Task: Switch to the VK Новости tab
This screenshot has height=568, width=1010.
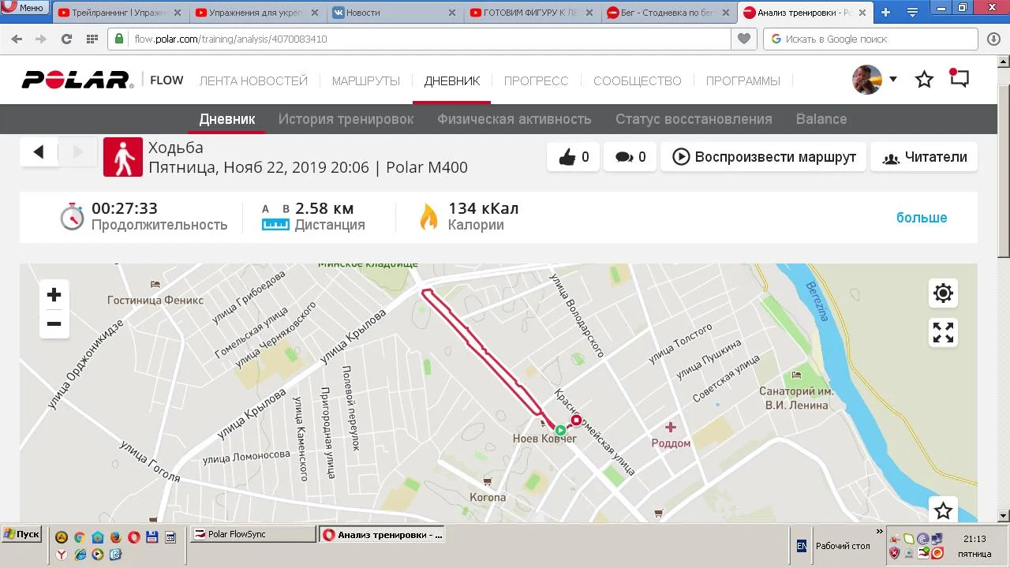Action: pyautogui.click(x=394, y=13)
